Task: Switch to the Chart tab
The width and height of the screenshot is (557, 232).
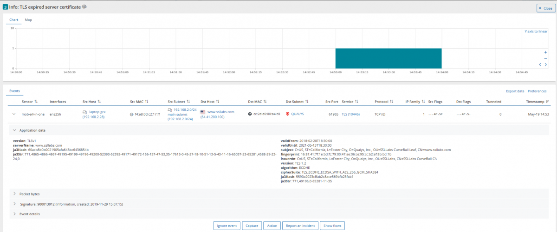Action: click(x=14, y=20)
